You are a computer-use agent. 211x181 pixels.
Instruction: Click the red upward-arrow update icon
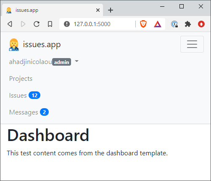point(201,24)
